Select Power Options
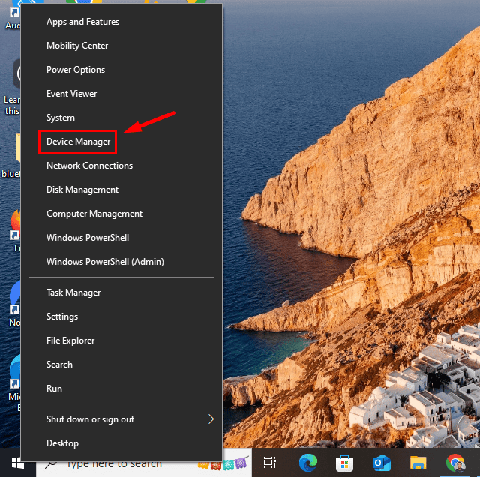 tap(121, 70)
